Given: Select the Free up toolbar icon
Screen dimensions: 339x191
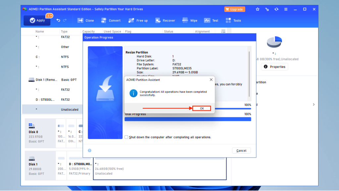Looking at the screenshot, I should (138, 20).
